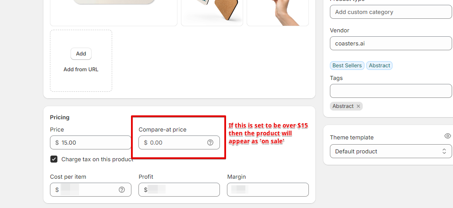The image size is (453, 208).
Task: Click the Add from URL link
Action: click(81, 69)
